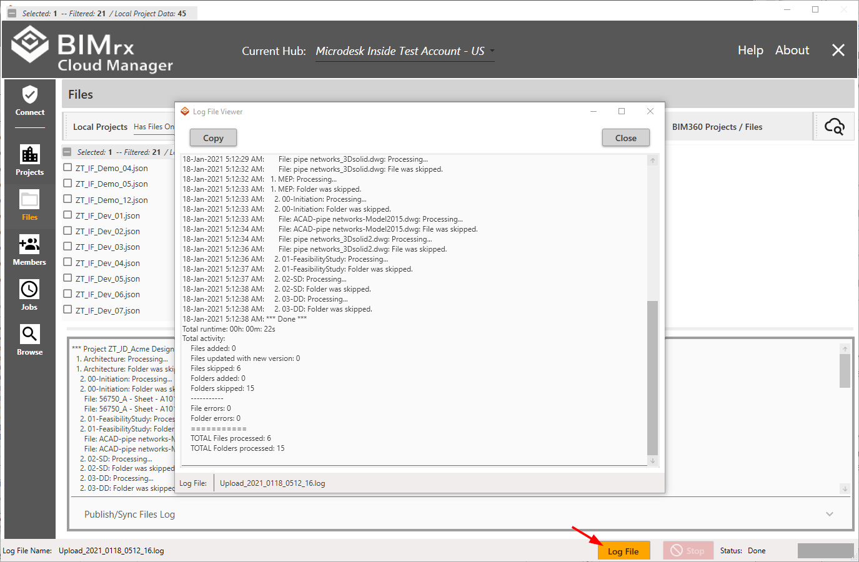
Task: Open the About menu item
Action: point(792,51)
